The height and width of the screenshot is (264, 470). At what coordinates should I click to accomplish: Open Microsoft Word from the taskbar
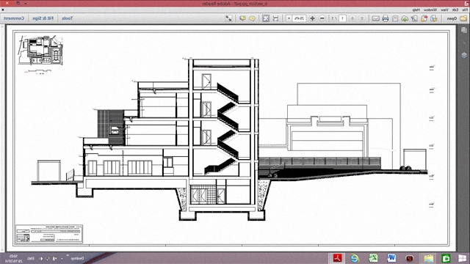[x=391, y=257]
